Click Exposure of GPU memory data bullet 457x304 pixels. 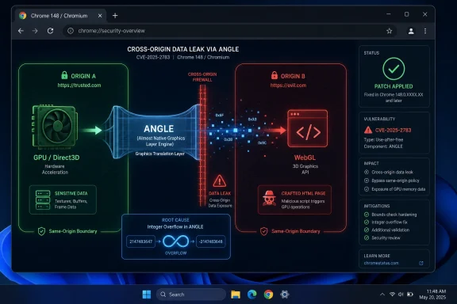pos(367,189)
